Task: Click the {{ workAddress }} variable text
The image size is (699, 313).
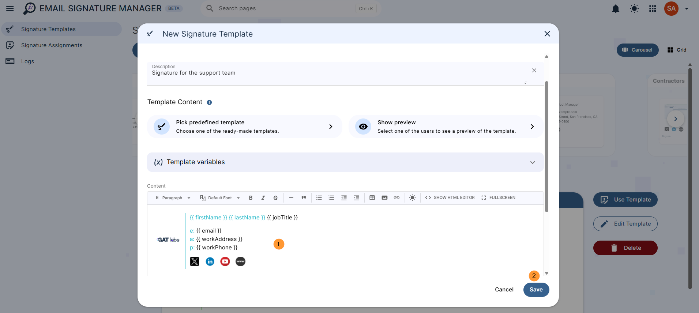Action: 219,239
